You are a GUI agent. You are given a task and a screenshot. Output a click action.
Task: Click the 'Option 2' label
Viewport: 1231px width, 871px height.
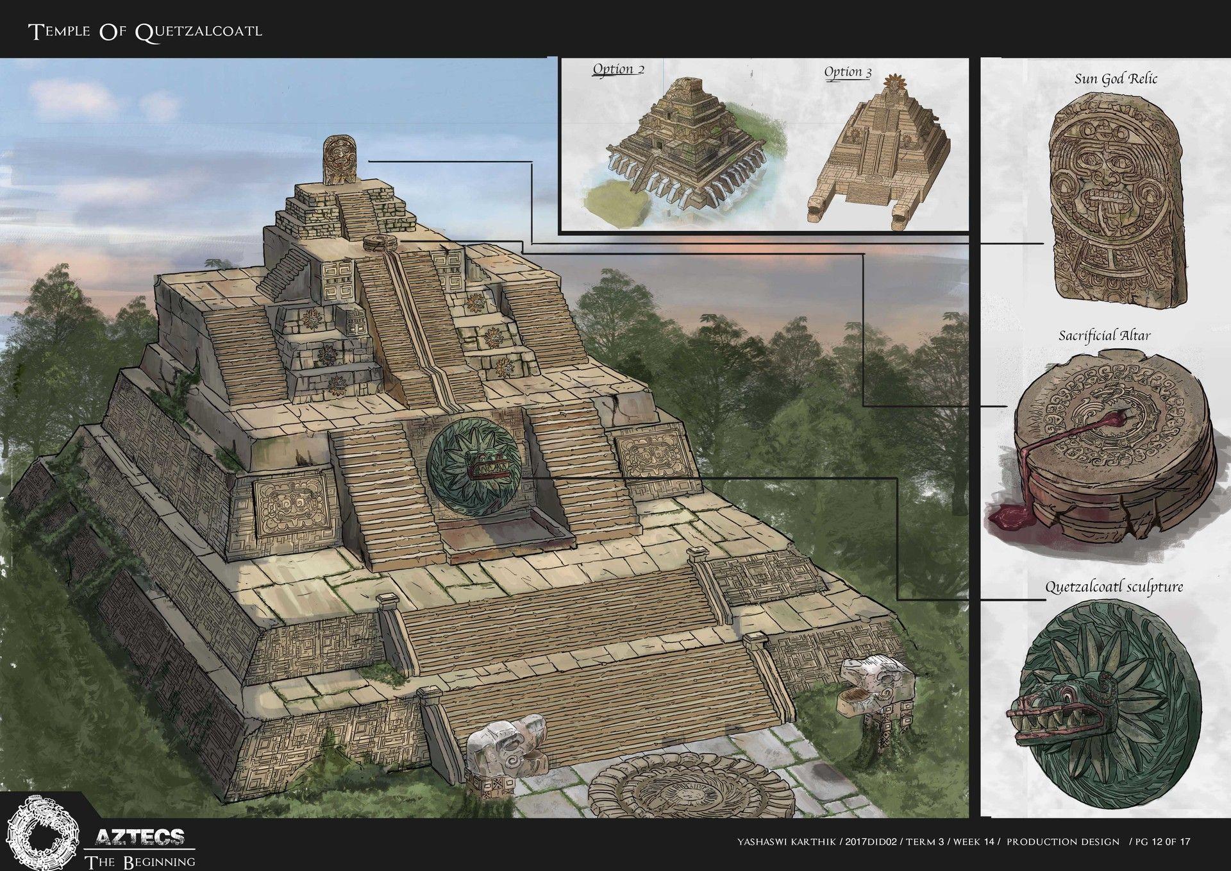pyautogui.click(x=617, y=69)
